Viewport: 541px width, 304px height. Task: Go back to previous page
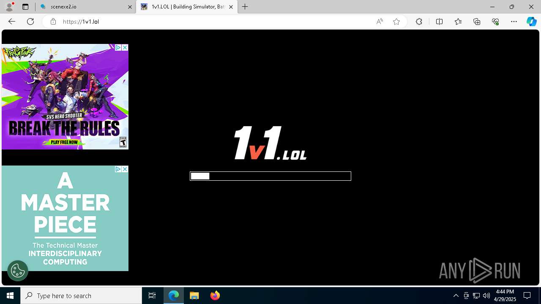tap(12, 22)
